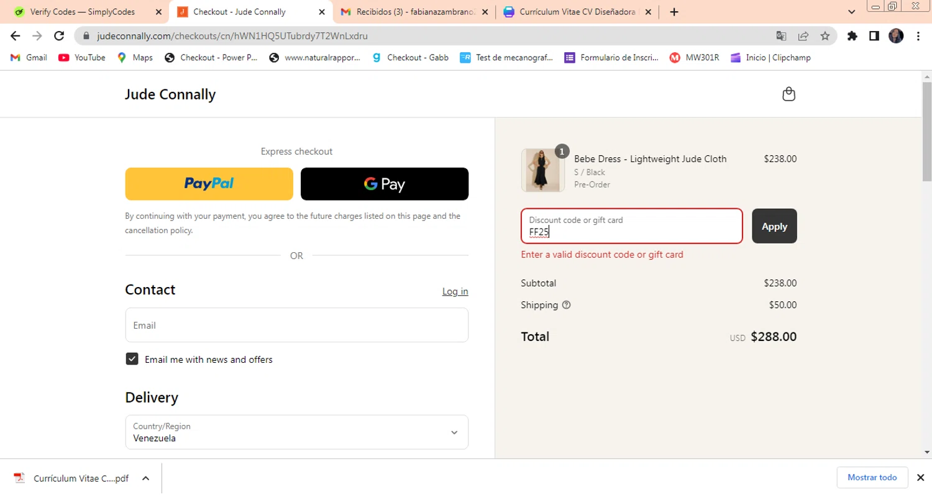Click the translate page icon in address bar
This screenshot has height=497, width=932.
[x=781, y=36]
